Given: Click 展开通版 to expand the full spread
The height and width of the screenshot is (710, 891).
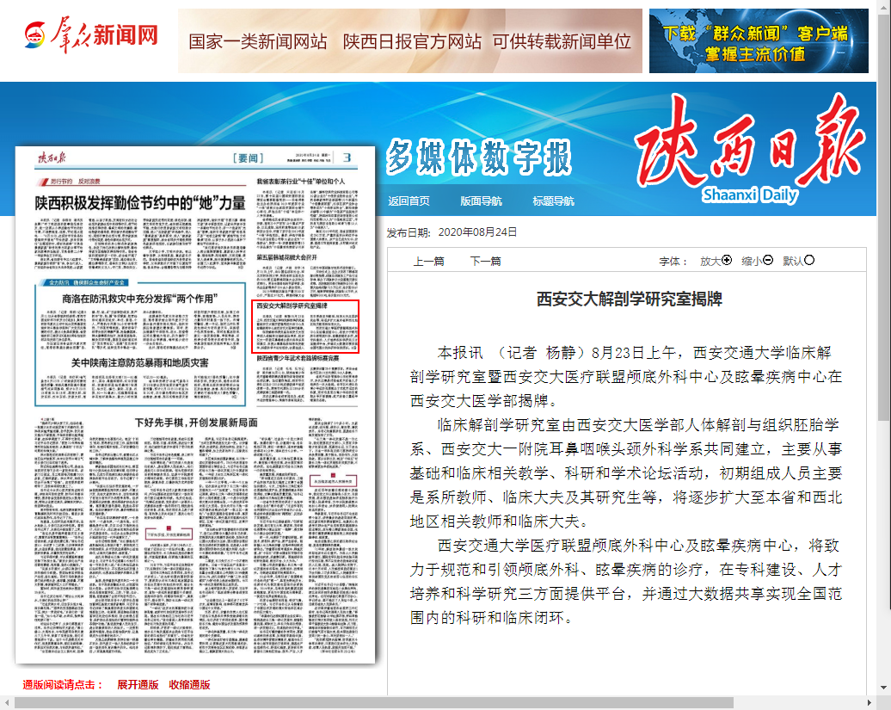Looking at the screenshot, I should [x=138, y=685].
